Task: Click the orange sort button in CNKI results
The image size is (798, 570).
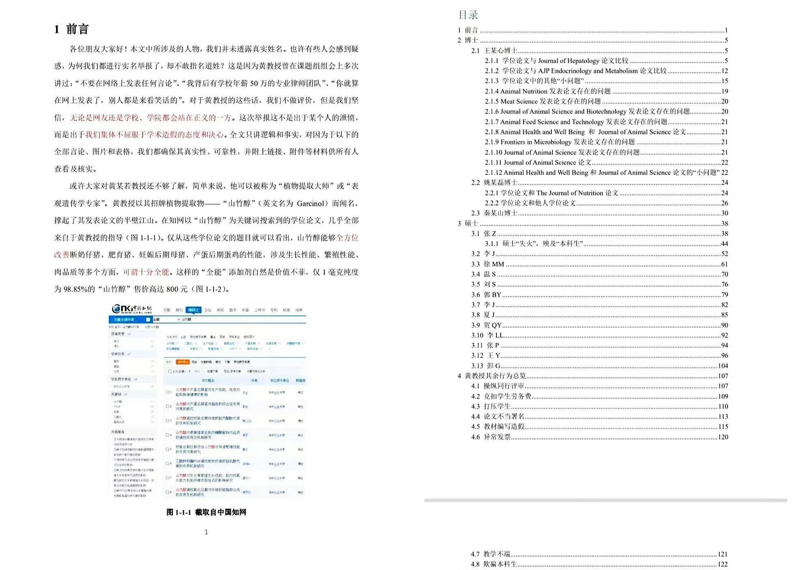Action: point(182,362)
